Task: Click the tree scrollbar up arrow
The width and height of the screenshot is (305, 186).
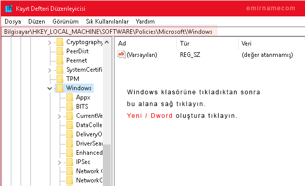Action: point(107,42)
